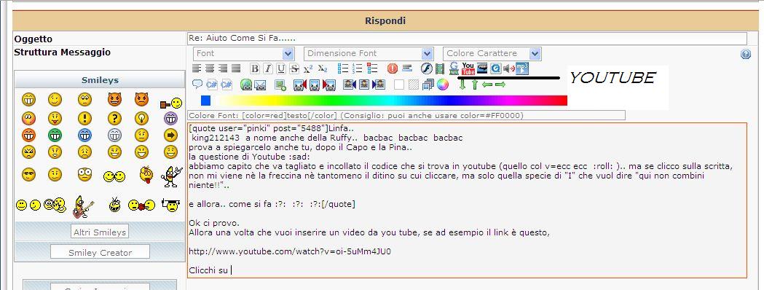Image resolution: width=764 pixels, height=290 pixels.
Task: Apply strikethrough with the S button
Action: pos(294,68)
